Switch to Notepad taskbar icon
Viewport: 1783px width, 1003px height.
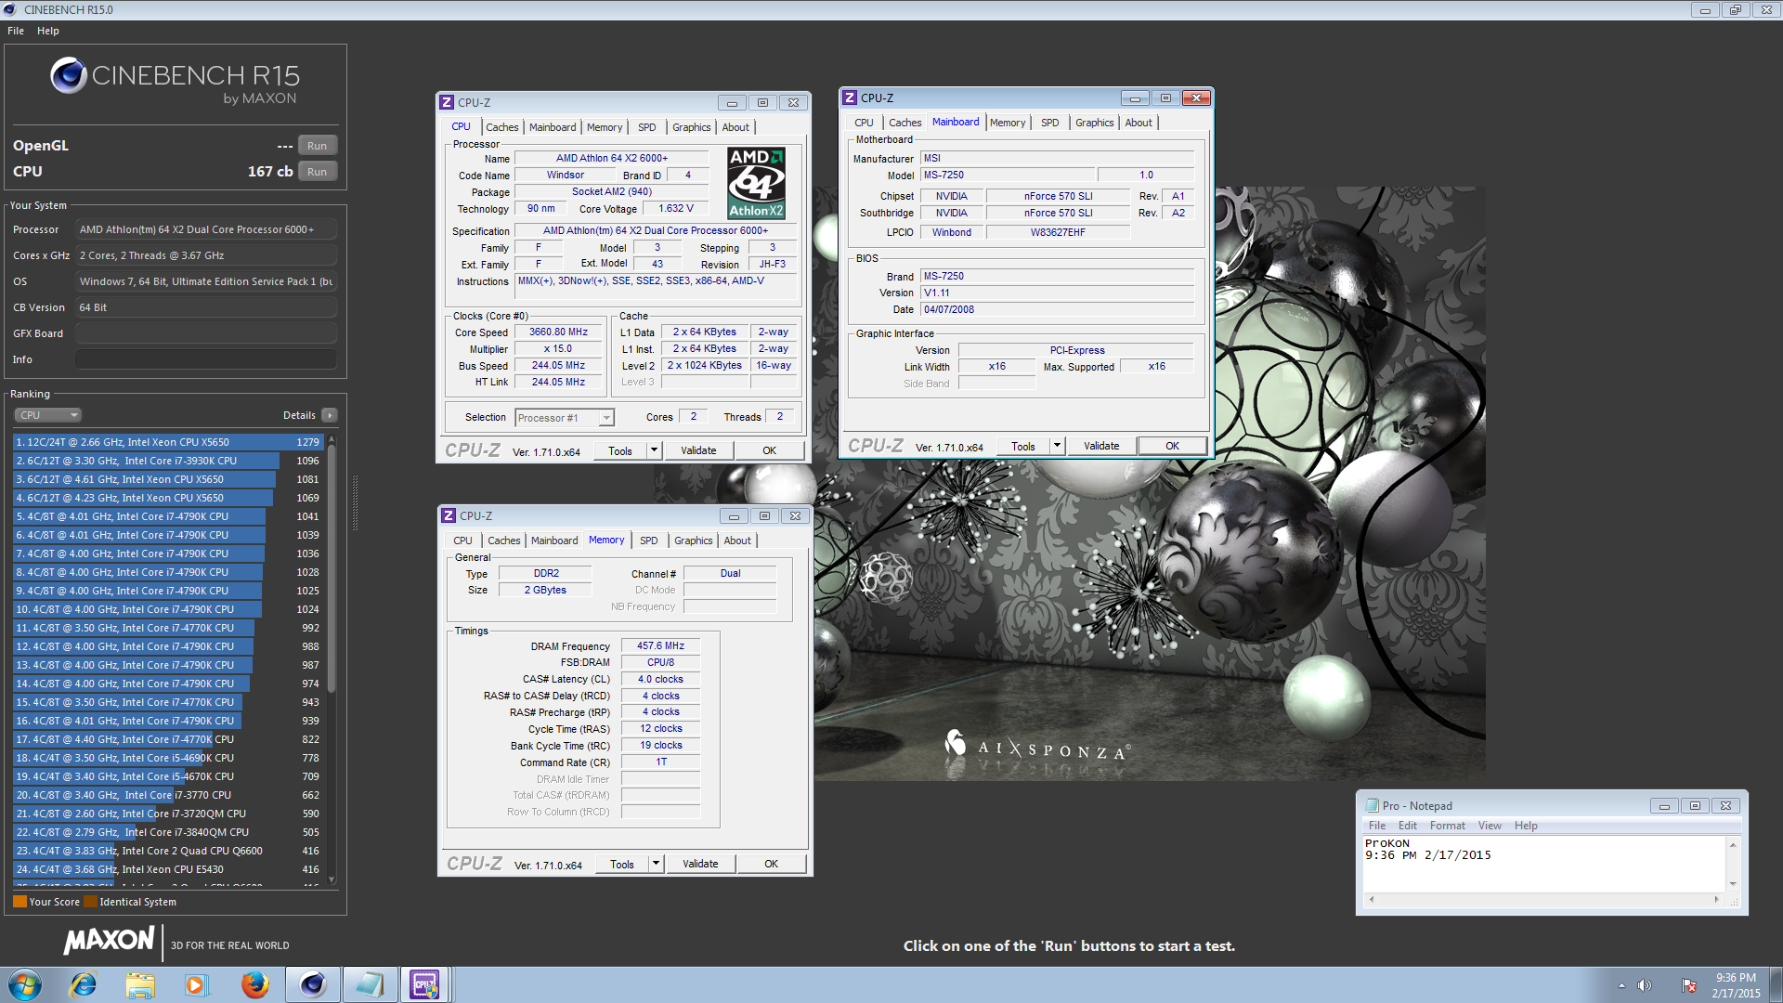click(369, 984)
